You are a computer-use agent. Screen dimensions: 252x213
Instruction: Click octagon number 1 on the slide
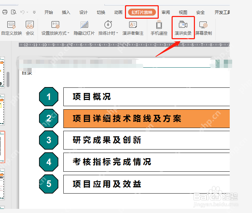click(x=49, y=97)
